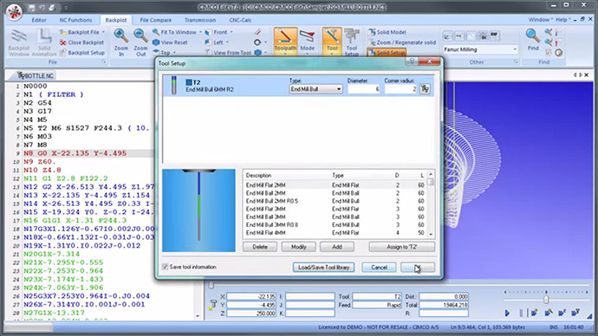Click the Delete button in Tool Setup
This screenshot has height=336, width=598.
point(260,247)
